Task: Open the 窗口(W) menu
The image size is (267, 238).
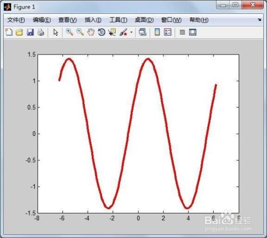Action: pyautogui.click(x=171, y=20)
